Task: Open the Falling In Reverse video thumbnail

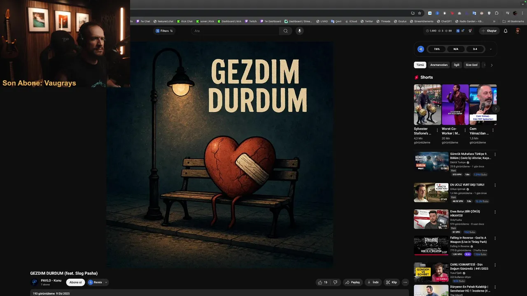Action: tap(431, 245)
